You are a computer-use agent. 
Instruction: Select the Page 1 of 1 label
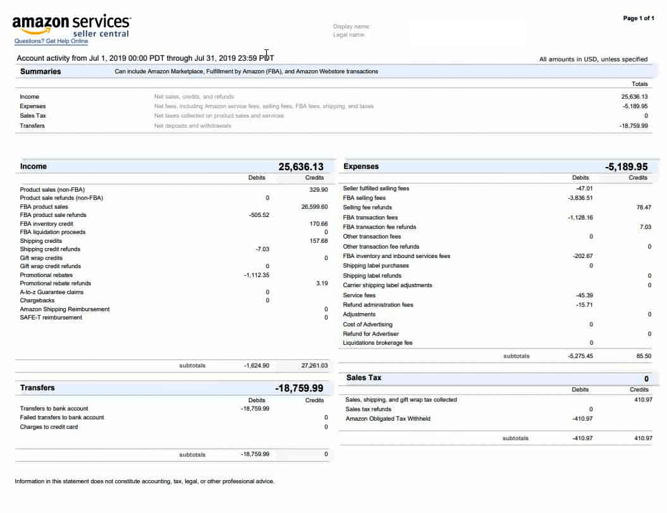(639, 18)
